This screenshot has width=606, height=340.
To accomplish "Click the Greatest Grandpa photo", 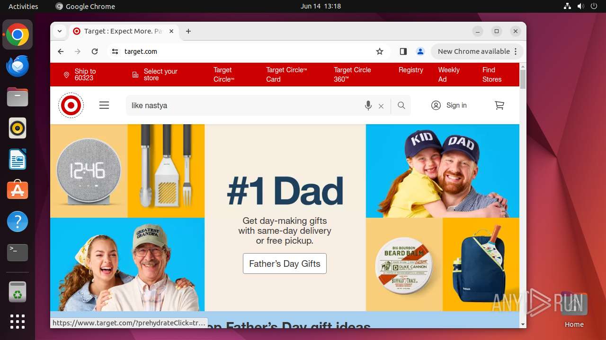I will pos(128,264).
